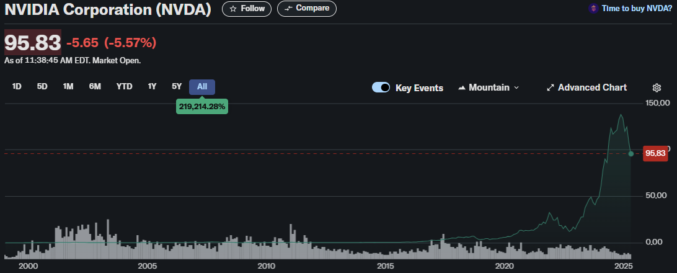Select the 1D time range

[17, 86]
